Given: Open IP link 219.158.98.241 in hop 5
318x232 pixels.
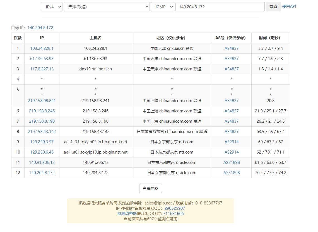Looking at the screenshot, I should point(42,100).
